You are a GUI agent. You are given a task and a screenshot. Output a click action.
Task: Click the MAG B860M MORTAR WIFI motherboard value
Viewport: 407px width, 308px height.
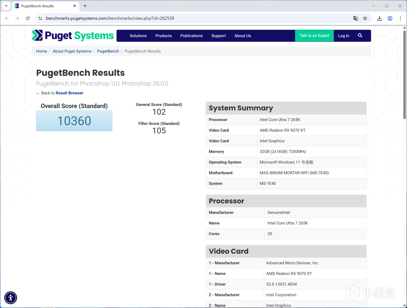click(x=294, y=173)
